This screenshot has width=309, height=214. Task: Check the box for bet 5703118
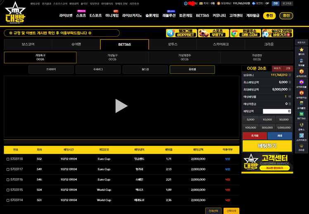(x=8, y=159)
